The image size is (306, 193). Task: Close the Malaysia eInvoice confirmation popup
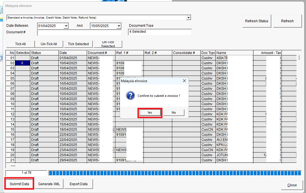184,81
